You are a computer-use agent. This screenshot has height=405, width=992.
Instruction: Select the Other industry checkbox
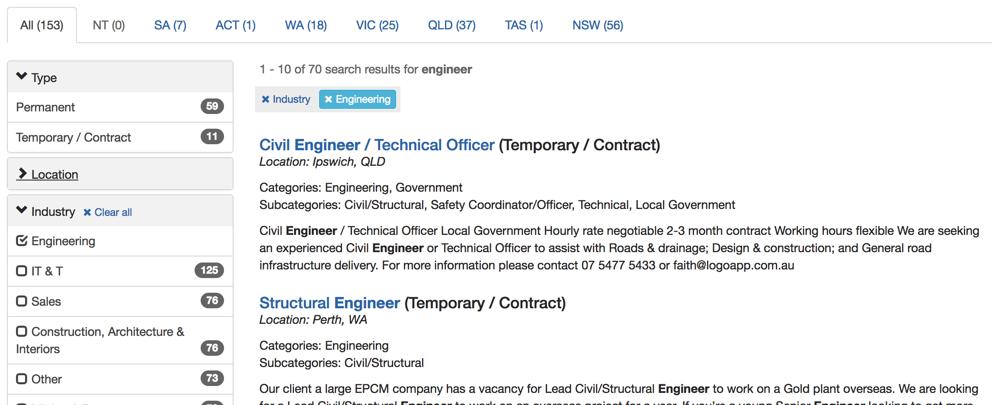22,379
